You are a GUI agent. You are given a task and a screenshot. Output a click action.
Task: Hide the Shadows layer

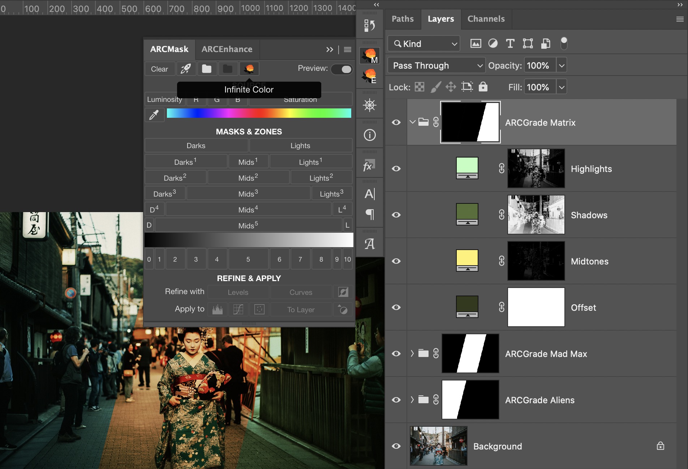click(396, 215)
